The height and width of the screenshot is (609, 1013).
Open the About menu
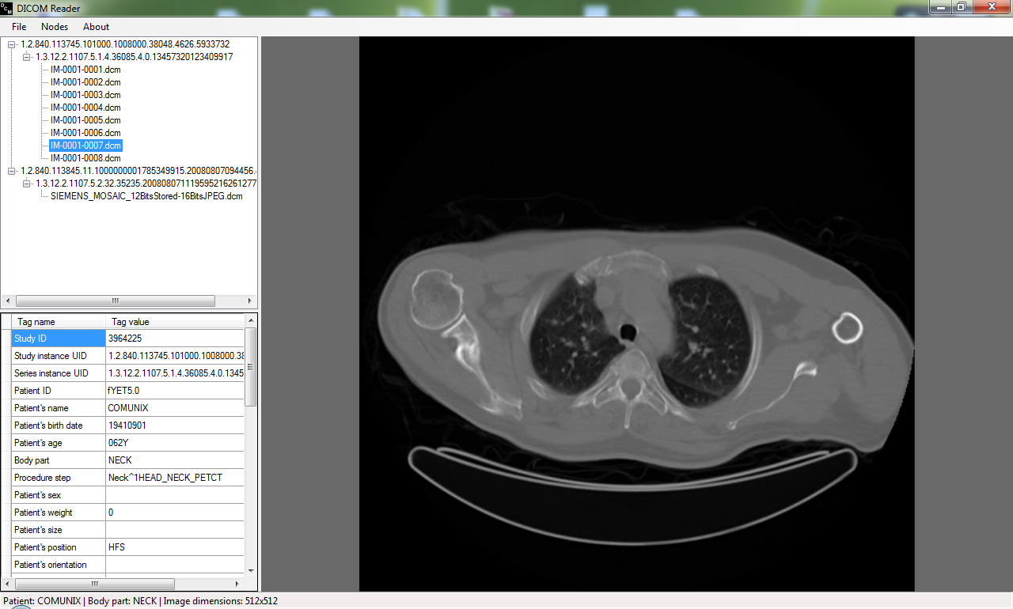95,26
